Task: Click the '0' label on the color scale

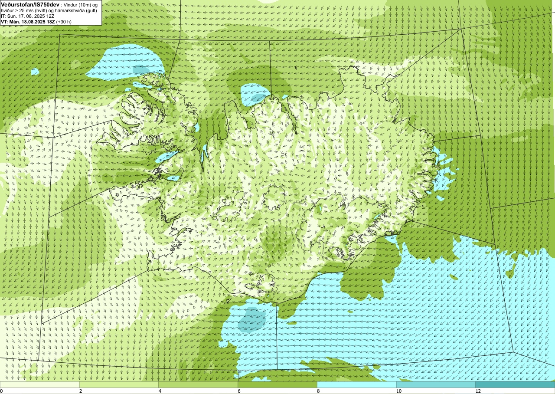Action: tap(1, 391)
